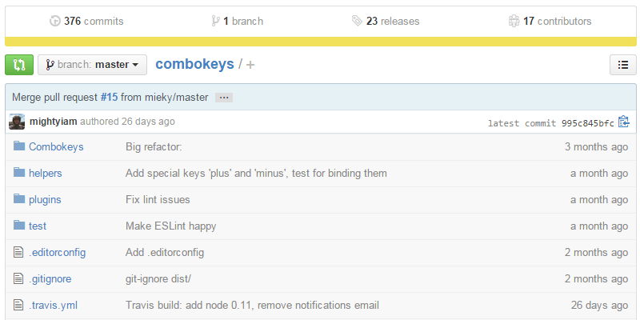The width and height of the screenshot is (640, 320).
Task: Click the helpers folder icon
Action: pyautogui.click(x=19, y=174)
